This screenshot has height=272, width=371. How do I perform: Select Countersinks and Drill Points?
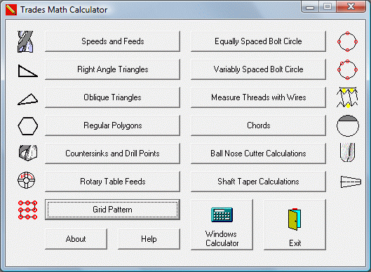[113, 154]
